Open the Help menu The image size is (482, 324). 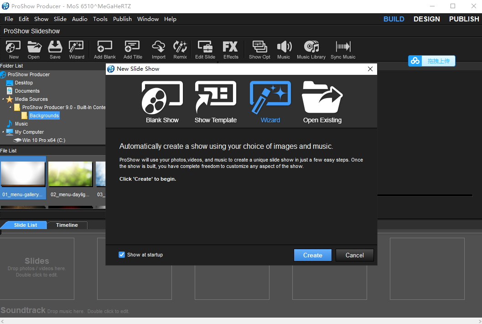(x=170, y=19)
